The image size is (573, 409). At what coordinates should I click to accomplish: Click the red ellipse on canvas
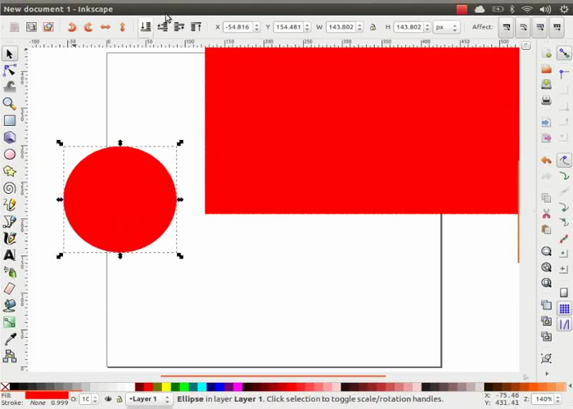(x=120, y=199)
